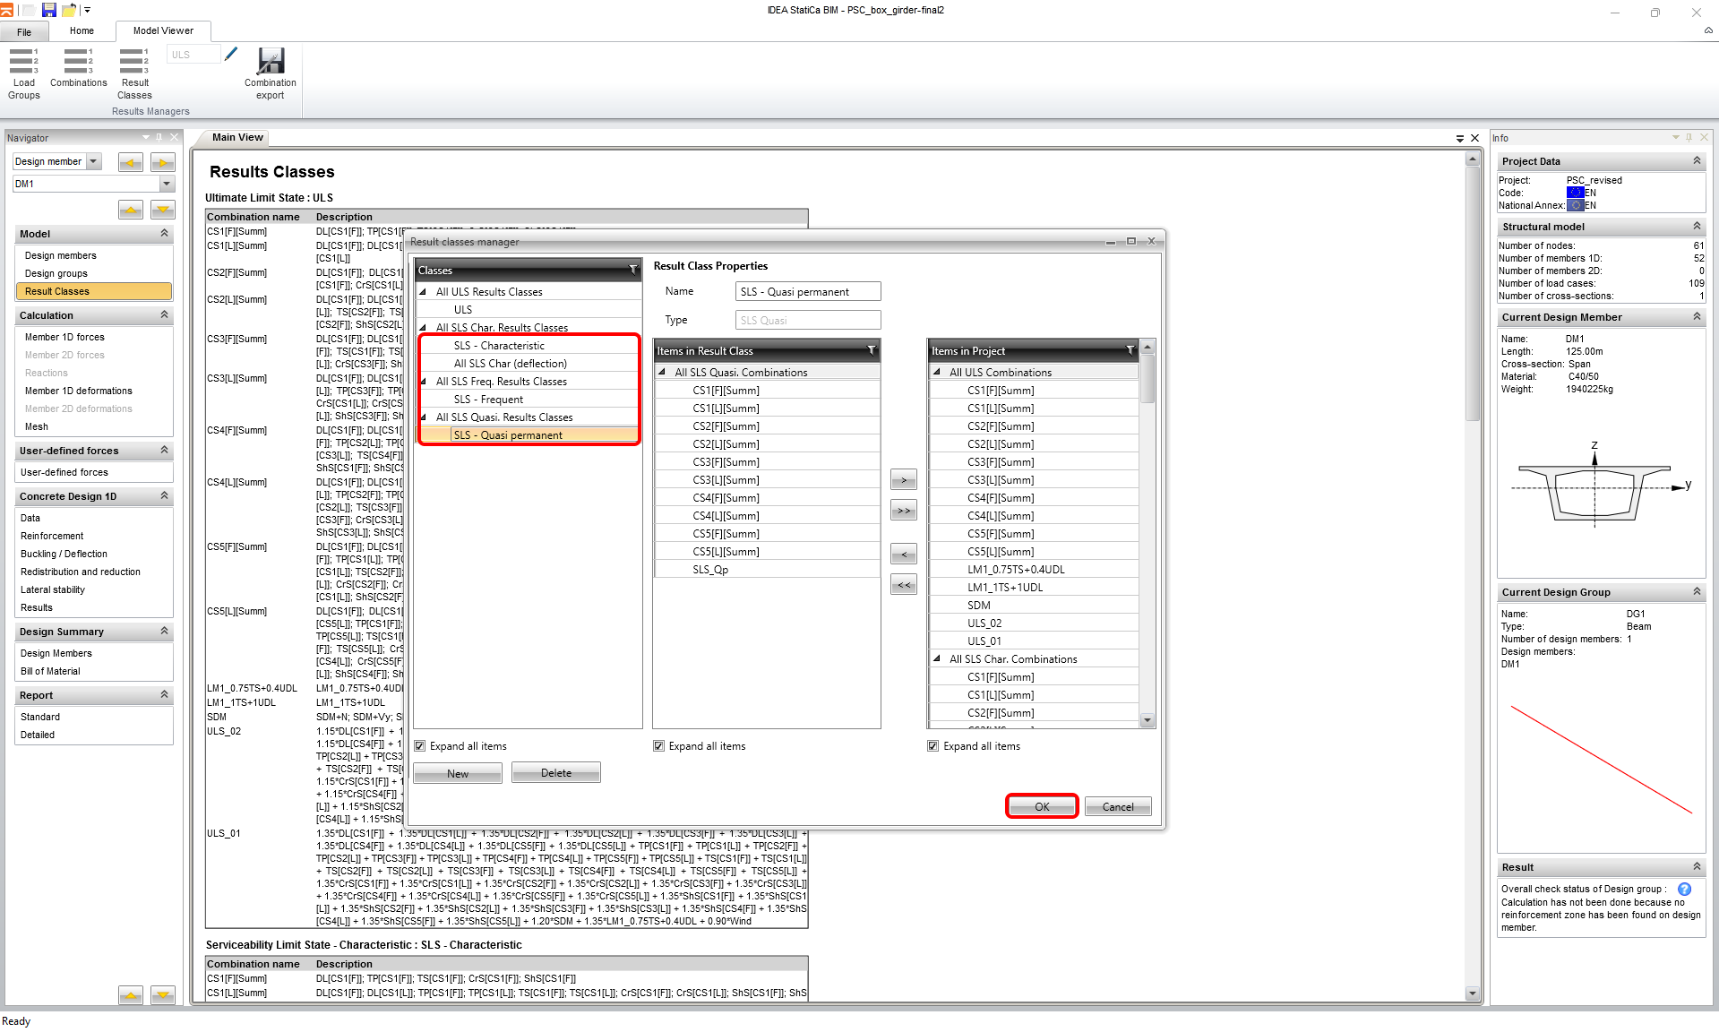The image size is (1719, 1032).
Task: Select the Model Viewer ribbon tab
Action: (x=163, y=30)
